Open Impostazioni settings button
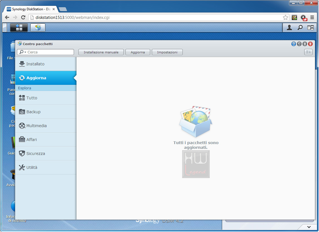This screenshot has width=319, height=232. pos(167,52)
